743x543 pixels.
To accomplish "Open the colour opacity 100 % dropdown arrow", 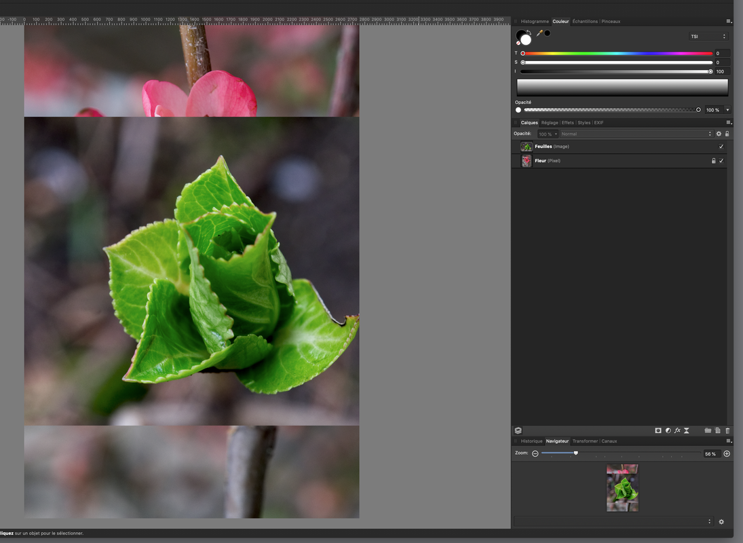I will pos(728,110).
